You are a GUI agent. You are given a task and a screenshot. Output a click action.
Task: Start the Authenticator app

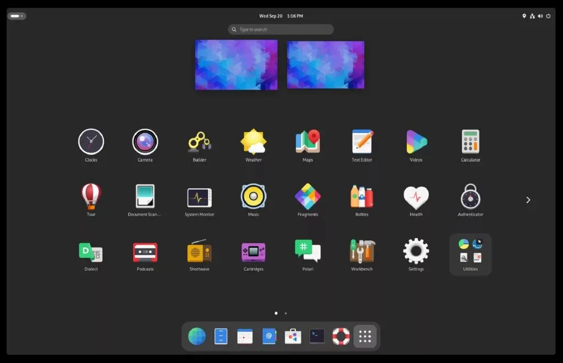tap(470, 196)
